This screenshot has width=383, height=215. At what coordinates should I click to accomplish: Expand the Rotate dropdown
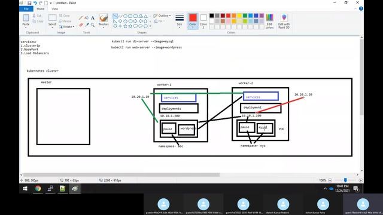74,26
